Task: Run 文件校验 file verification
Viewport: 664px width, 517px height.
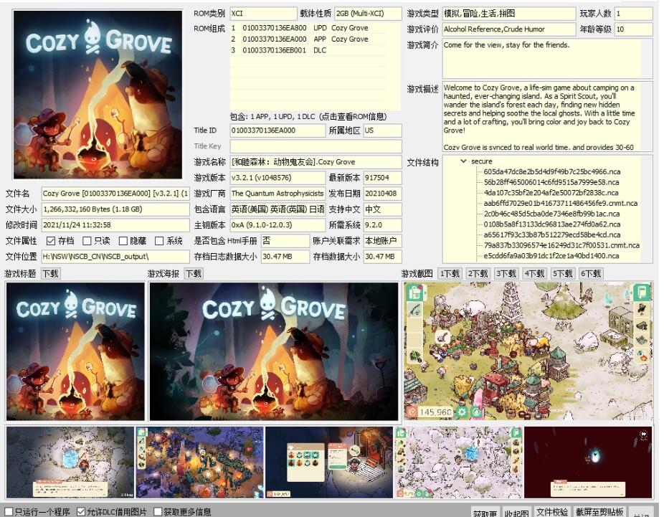Action: [552, 512]
